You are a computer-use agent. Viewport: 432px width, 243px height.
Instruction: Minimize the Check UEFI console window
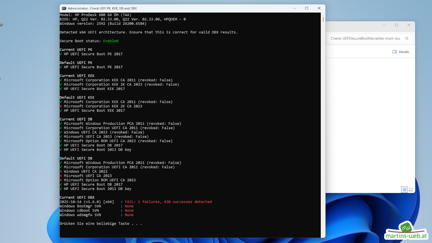[x=294, y=8]
